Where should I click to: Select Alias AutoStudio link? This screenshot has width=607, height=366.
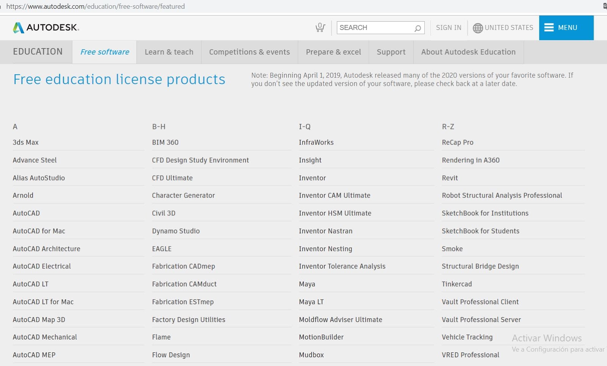39,178
